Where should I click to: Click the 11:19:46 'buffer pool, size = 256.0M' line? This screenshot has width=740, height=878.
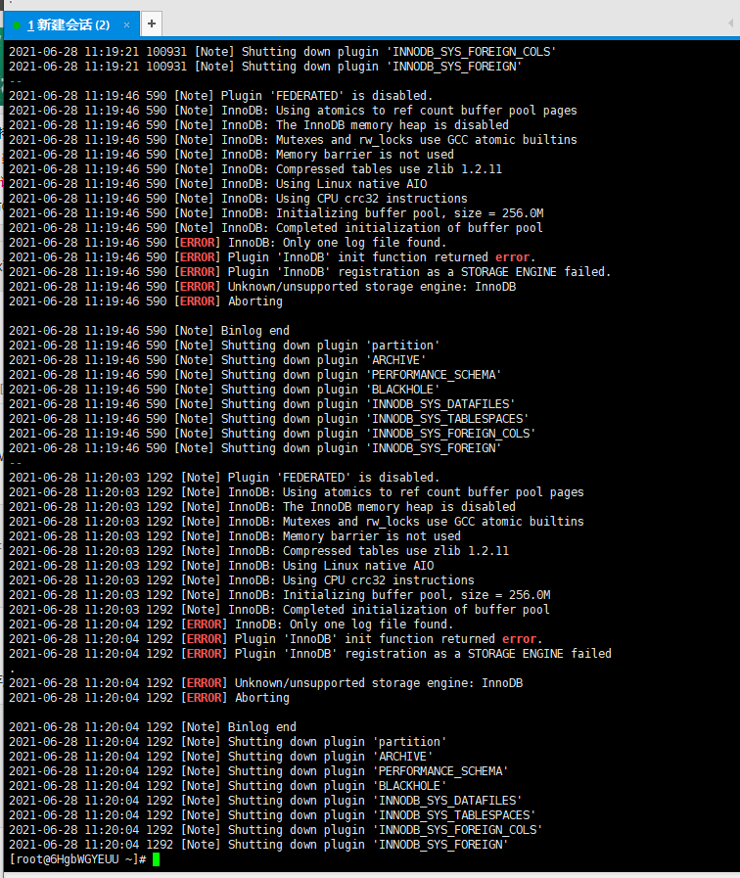pos(276,213)
